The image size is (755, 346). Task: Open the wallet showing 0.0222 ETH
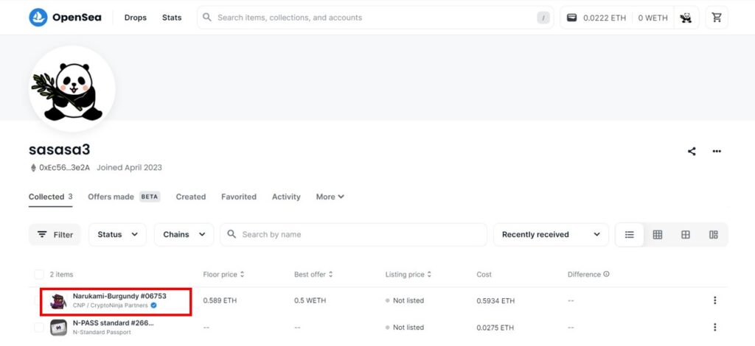click(596, 18)
